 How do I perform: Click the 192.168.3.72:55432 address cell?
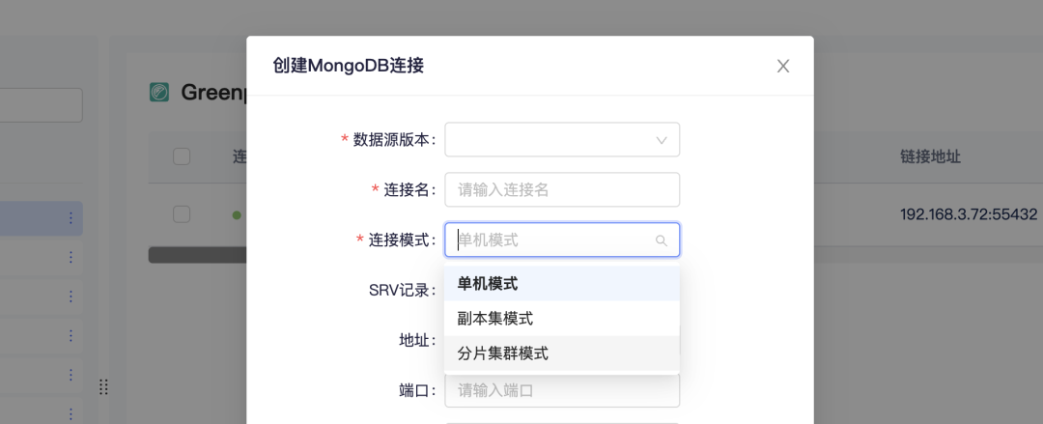[968, 214]
